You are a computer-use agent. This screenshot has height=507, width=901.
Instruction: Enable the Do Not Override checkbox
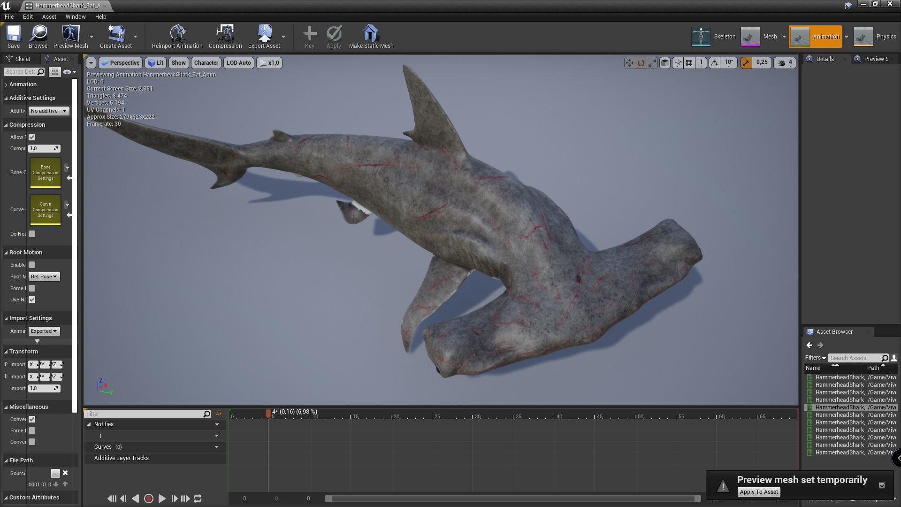point(32,234)
